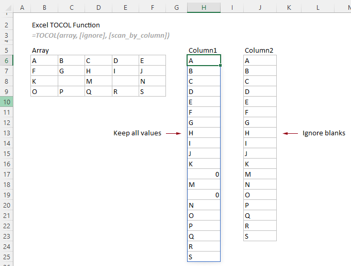The width and height of the screenshot is (351, 266).
Task: Select the TOCOL syntax formula text cell
Action: coord(101,35)
